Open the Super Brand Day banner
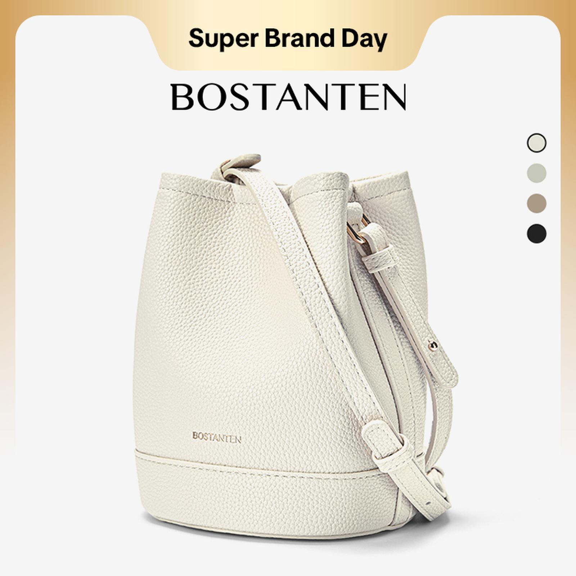 pyautogui.click(x=288, y=39)
